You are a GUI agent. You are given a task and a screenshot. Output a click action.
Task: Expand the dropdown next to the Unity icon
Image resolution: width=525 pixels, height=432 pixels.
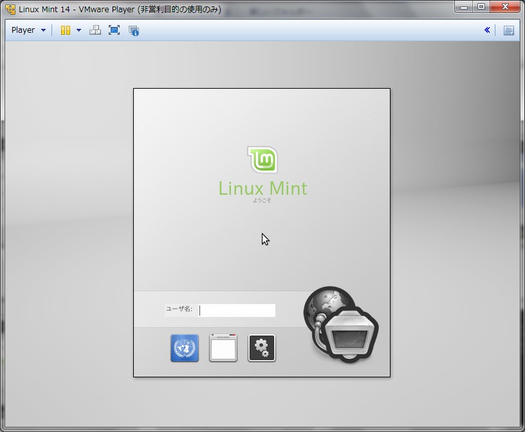point(78,30)
